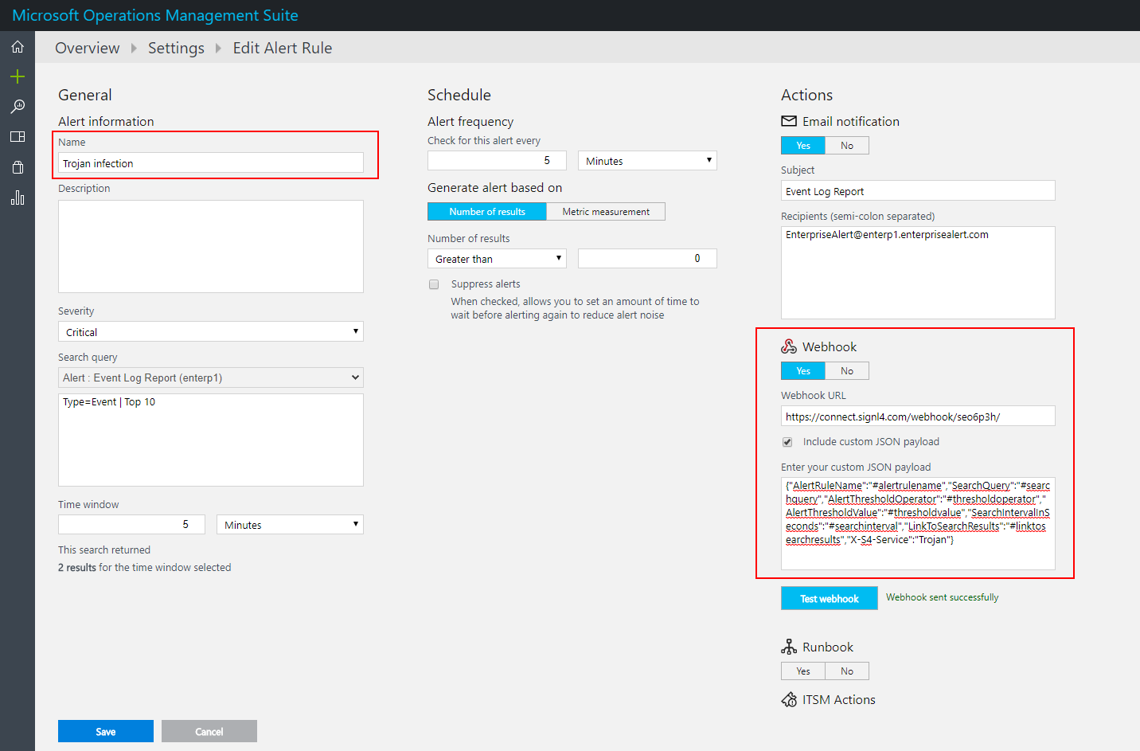Click the Email notification envelope icon

click(x=789, y=121)
